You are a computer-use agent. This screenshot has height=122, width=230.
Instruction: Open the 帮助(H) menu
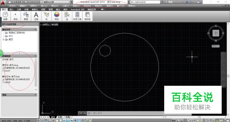pos(132,6)
